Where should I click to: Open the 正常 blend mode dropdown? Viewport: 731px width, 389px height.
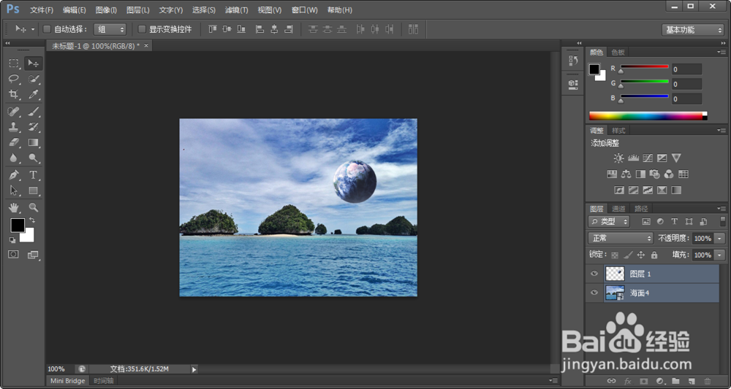(x=621, y=238)
